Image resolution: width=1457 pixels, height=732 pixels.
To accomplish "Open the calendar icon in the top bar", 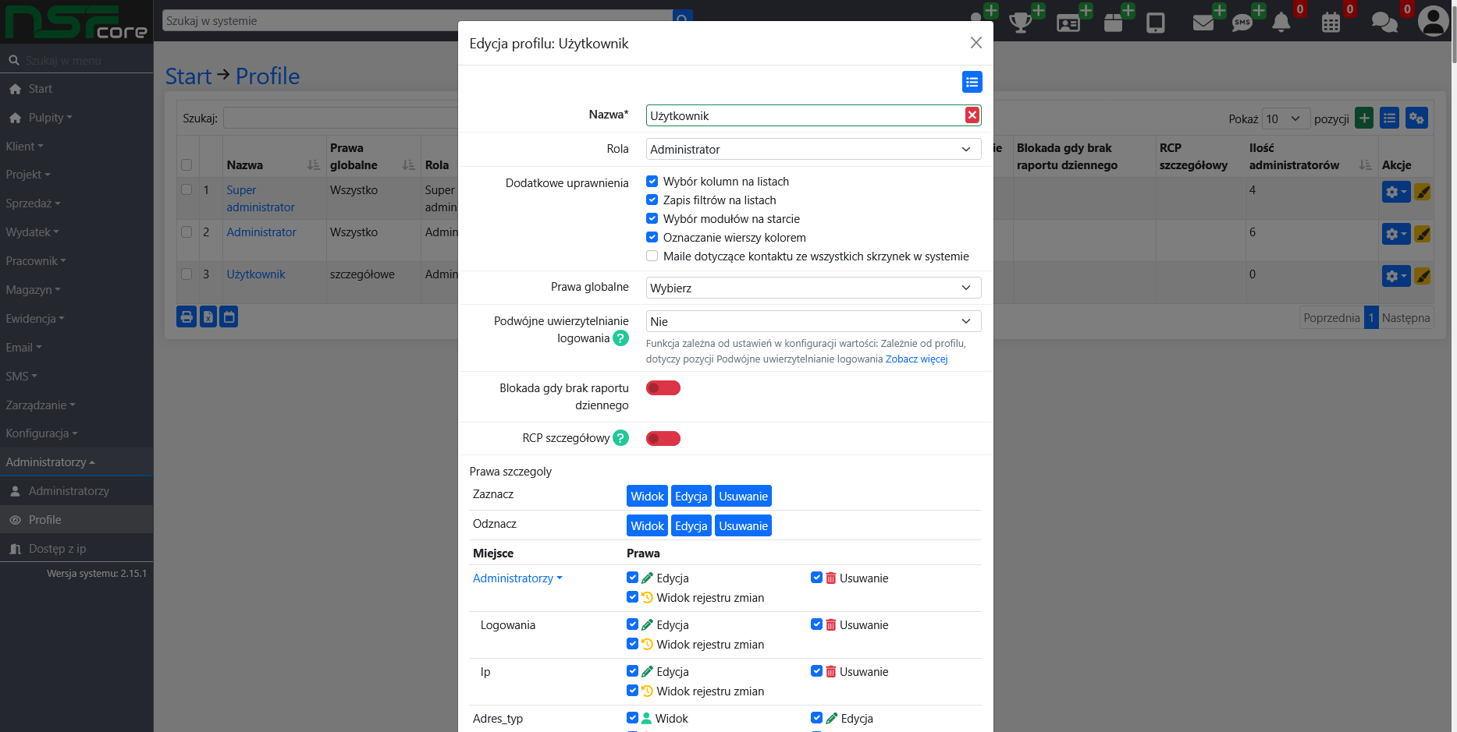I will pos(1331,22).
